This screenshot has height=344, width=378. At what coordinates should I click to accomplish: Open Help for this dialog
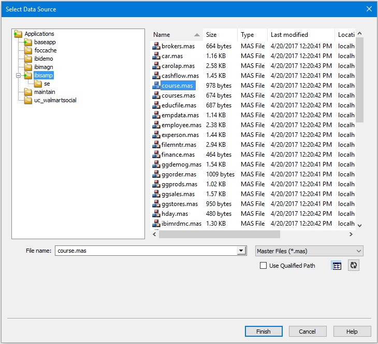click(352, 332)
